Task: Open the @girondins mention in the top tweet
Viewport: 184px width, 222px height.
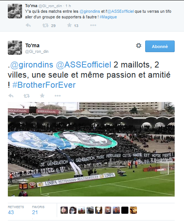Action: (x=90, y=11)
